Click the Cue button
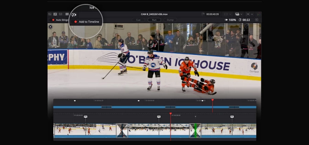The image size is (309, 145). coord(138,20)
